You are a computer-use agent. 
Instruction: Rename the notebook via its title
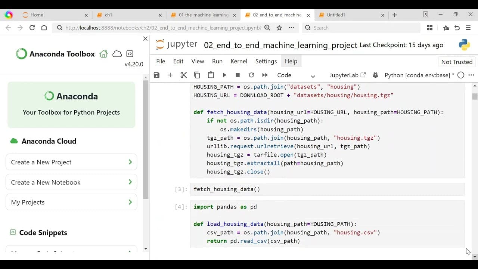280,45
